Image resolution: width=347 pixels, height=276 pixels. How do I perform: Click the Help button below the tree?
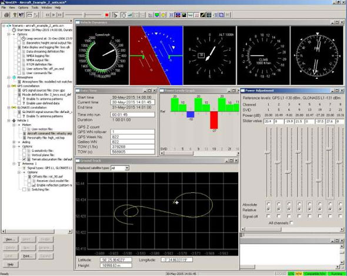click(11, 264)
